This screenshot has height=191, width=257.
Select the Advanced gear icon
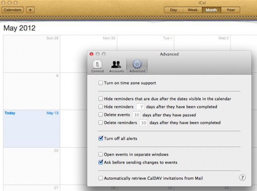[x=137, y=66]
